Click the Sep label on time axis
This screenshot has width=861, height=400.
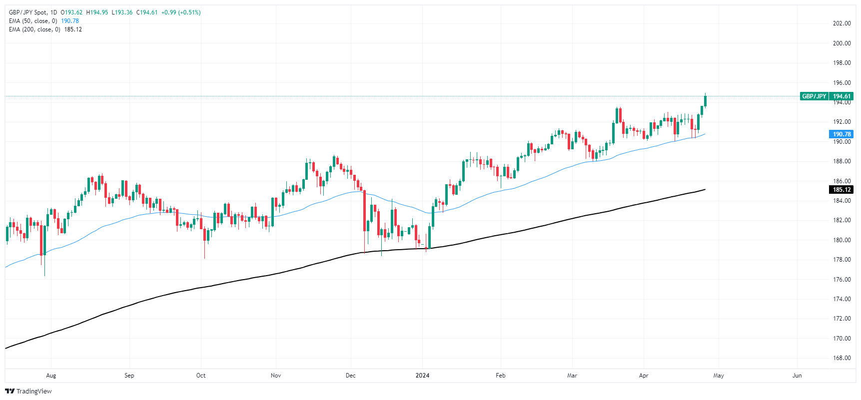[x=129, y=376]
